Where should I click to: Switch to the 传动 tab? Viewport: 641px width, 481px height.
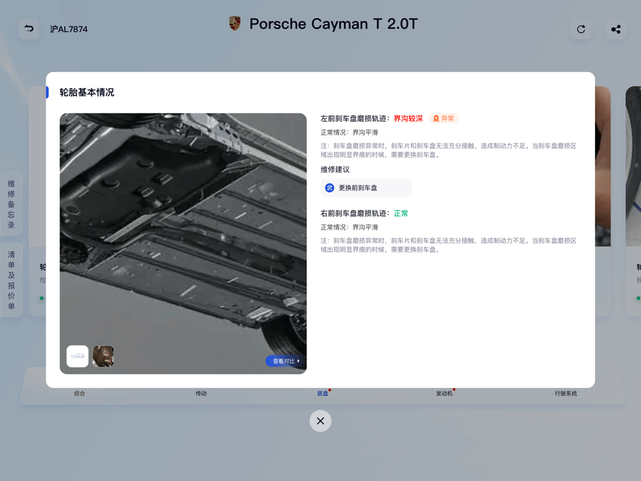pyautogui.click(x=201, y=394)
